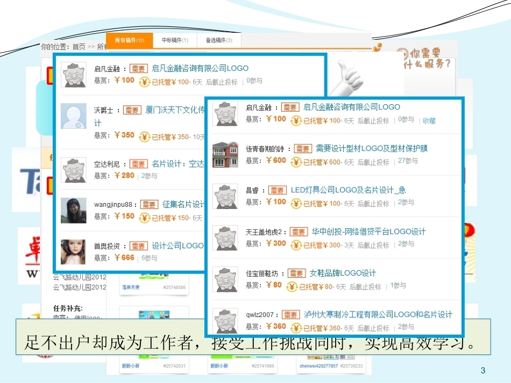Click 启凡金融 pig avatar in right panel
This screenshot has width=511, height=383.
coord(225,113)
